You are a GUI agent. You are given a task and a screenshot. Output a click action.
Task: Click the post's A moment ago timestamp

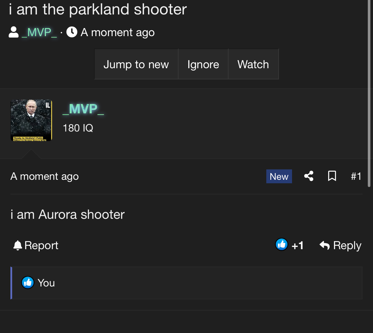tap(45, 176)
